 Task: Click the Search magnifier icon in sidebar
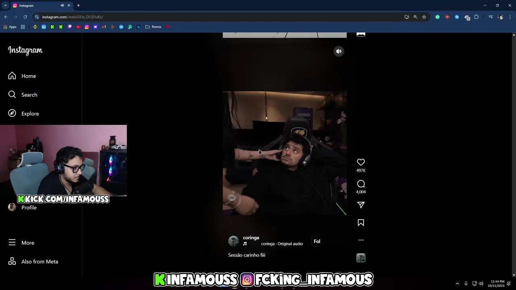point(12,95)
